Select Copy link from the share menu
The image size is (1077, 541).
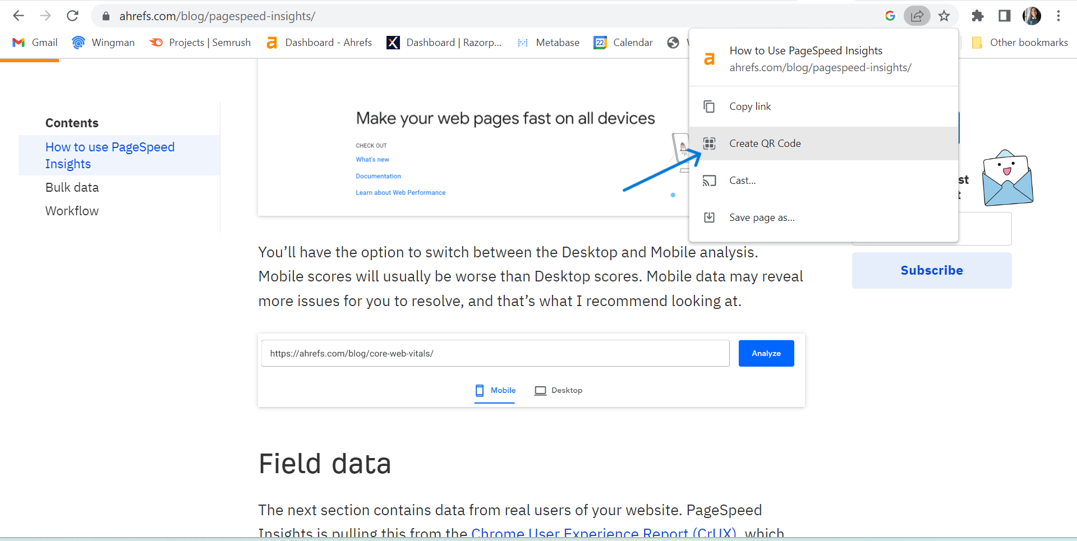(750, 107)
